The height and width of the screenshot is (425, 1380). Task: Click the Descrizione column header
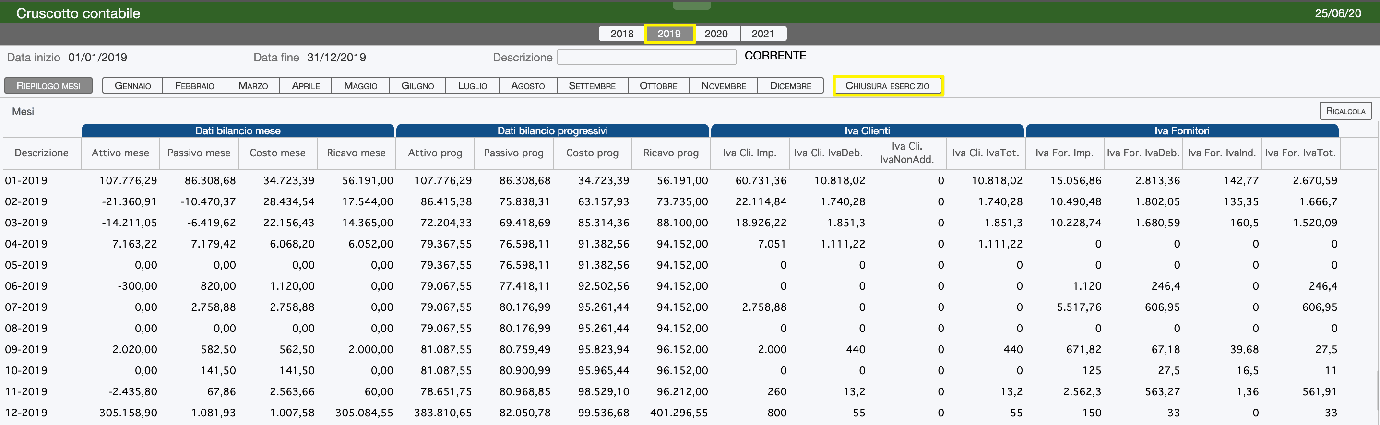point(41,153)
